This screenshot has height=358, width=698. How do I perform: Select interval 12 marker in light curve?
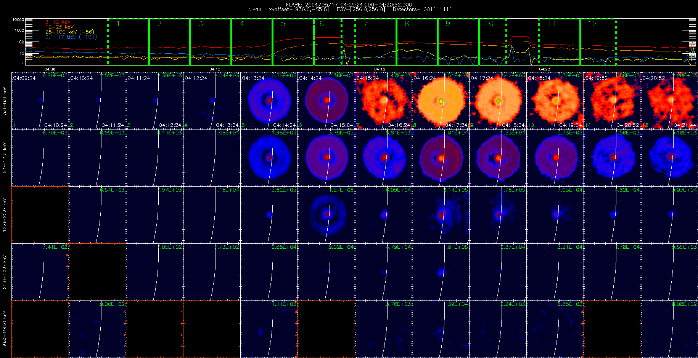tap(592, 24)
